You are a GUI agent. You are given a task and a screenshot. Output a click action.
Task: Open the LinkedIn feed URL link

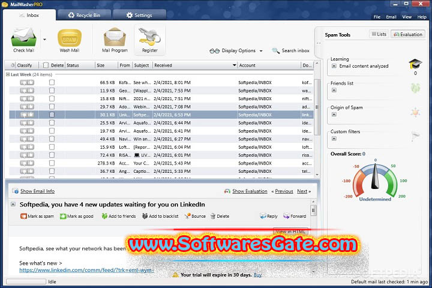coord(86,270)
